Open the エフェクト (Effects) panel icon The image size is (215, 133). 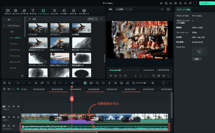pos(54,12)
